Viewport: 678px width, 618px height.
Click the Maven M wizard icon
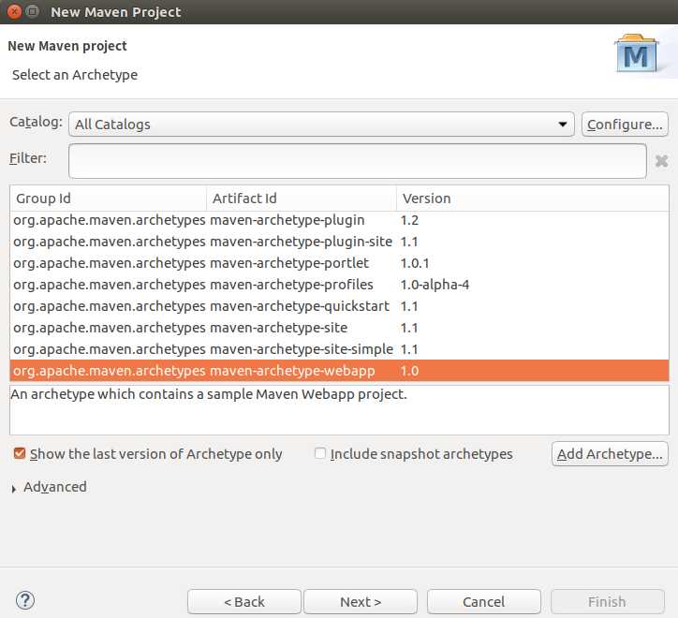pyautogui.click(x=636, y=54)
